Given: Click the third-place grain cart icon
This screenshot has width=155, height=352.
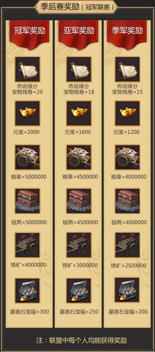Looking at the screenshot, I should 127,157.
